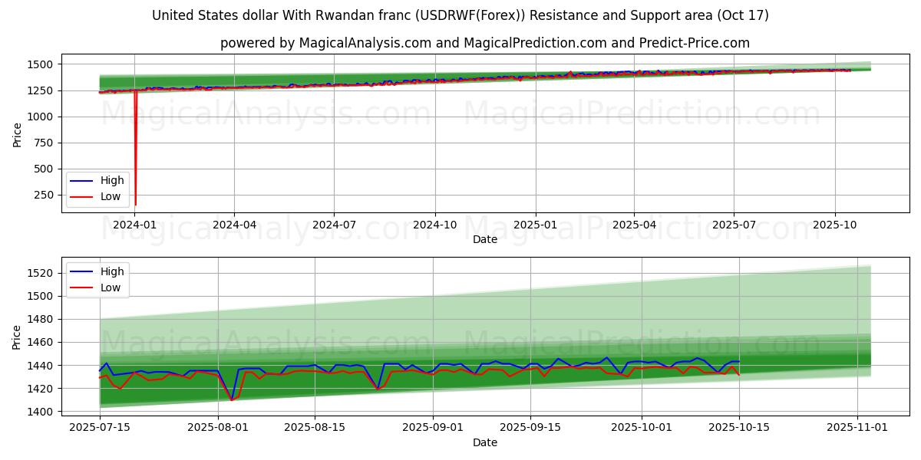Click the 2024-01 x-axis tick label
921x460 pixels.
[x=134, y=225]
